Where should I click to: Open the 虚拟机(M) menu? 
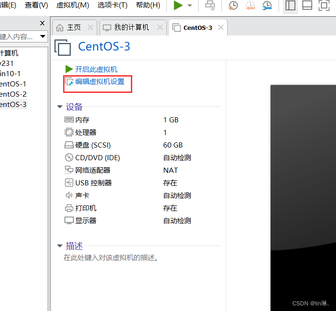(x=72, y=5)
